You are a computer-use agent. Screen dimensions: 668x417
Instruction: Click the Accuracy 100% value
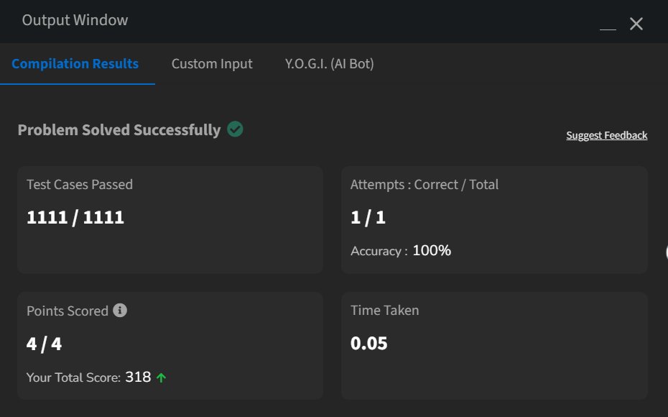click(432, 251)
